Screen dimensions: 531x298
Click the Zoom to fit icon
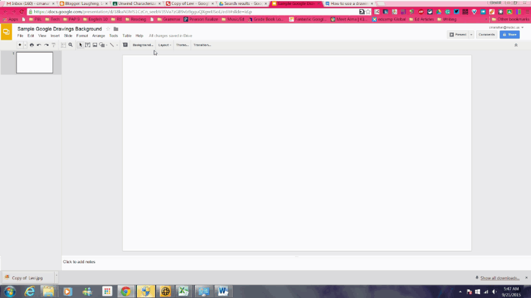coord(63,45)
